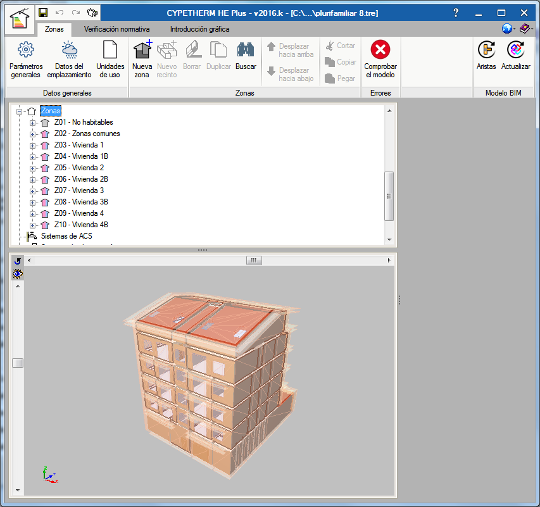The image size is (540, 507).
Task: Click the Nuevo recinto icon
Action: point(167,50)
